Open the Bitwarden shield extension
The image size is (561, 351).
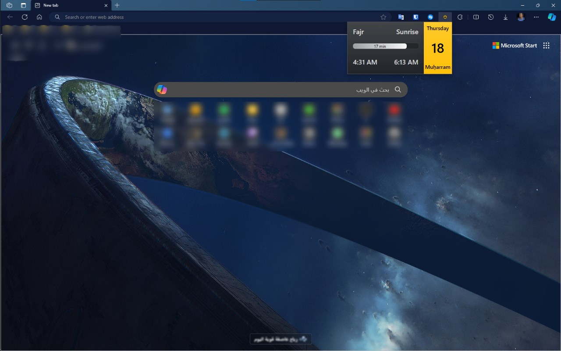click(415, 17)
